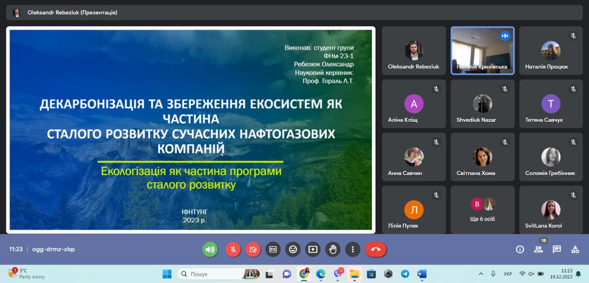Show hidden system tray icons
589x283 pixels.
point(481,273)
